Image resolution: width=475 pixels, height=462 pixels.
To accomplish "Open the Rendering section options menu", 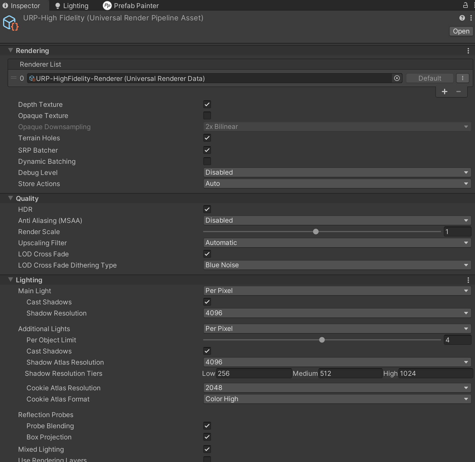I will (468, 51).
